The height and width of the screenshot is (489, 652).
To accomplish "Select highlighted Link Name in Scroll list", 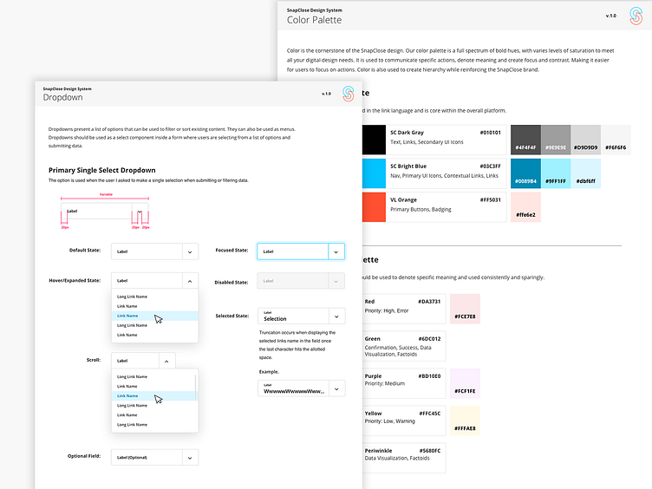I will tap(153, 396).
